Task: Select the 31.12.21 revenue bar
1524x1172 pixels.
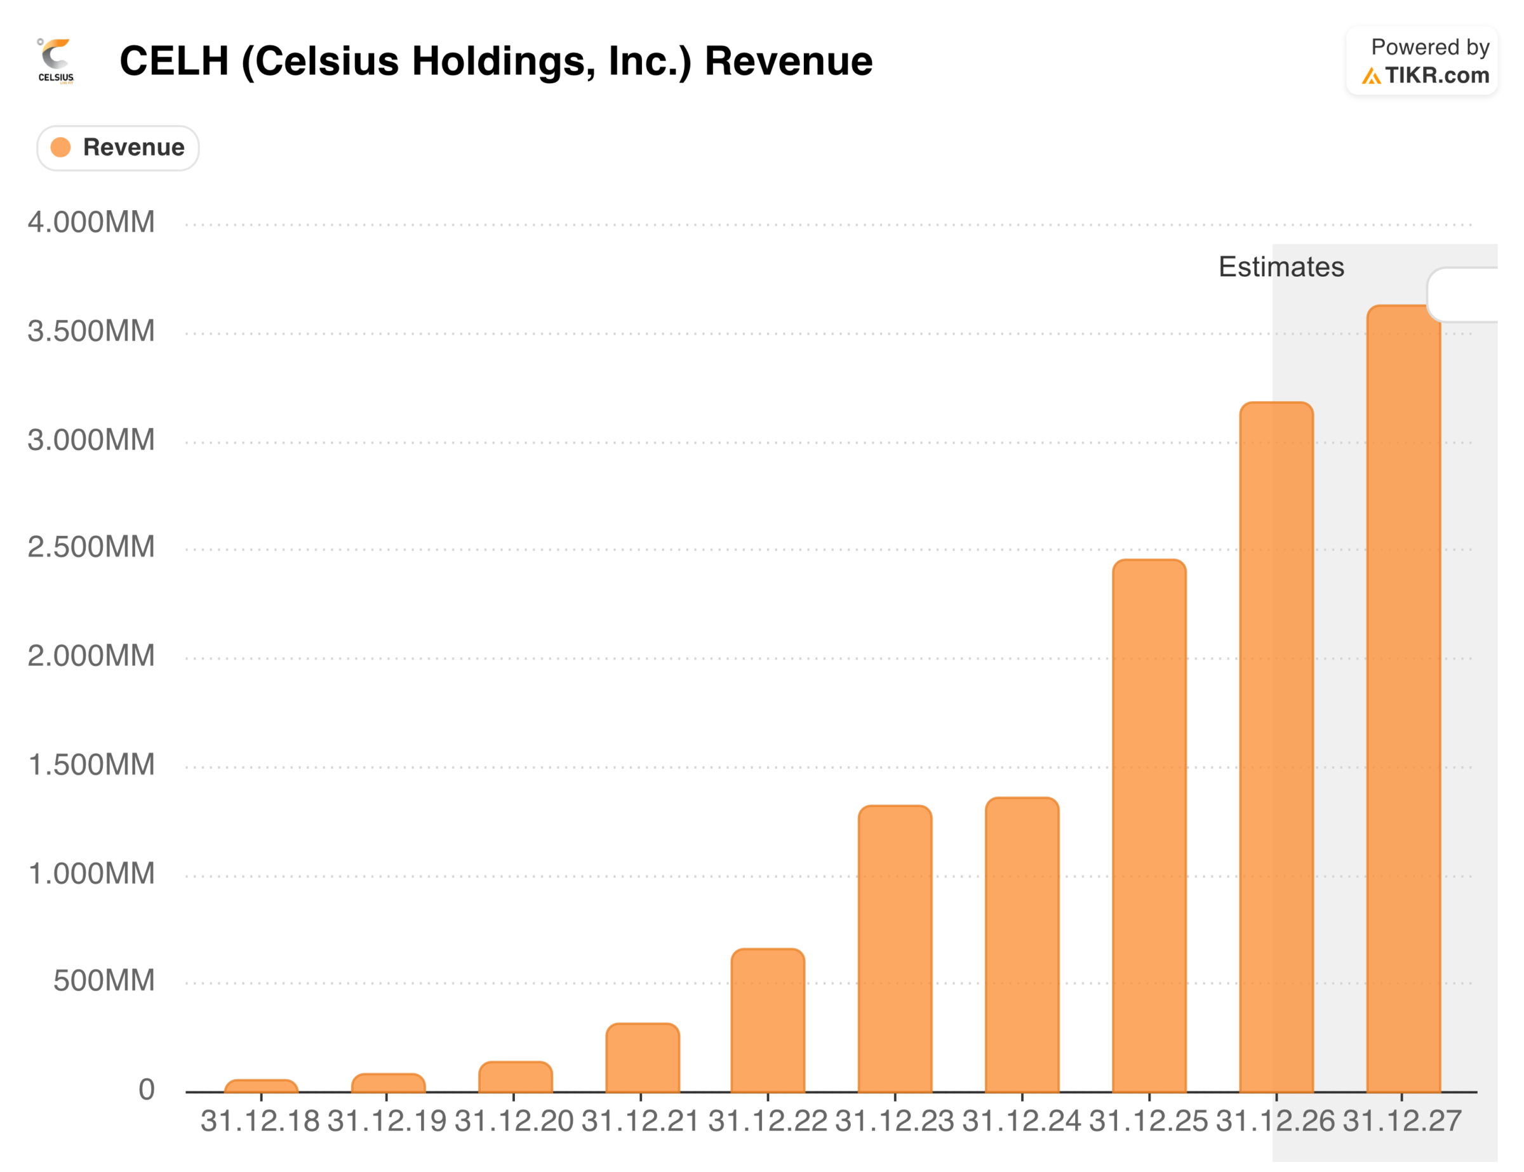Action: [x=642, y=1058]
